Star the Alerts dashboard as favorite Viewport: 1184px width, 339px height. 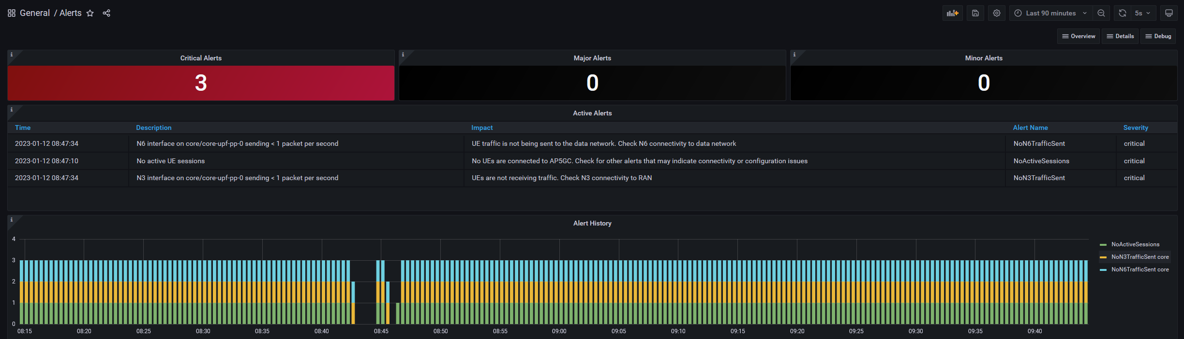click(90, 13)
